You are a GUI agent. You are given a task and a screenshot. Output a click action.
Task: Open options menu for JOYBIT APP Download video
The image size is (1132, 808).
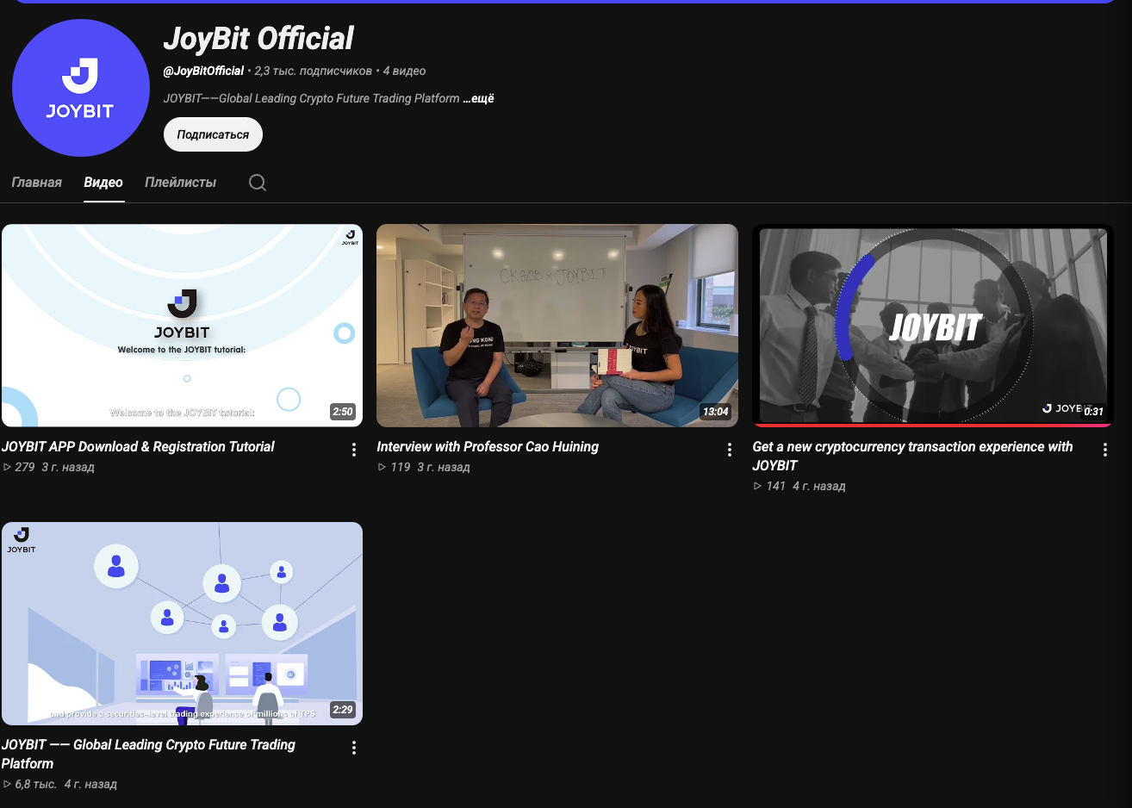pyautogui.click(x=354, y=450)
